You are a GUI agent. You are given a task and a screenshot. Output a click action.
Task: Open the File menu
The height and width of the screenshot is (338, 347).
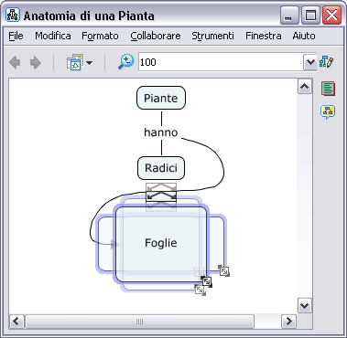[16, 36]
